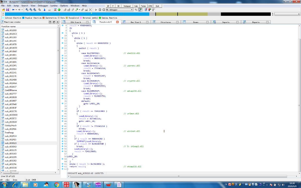Click the Functions window f icon
Viewport: 301px width, 188px height.
coord(3,22)
